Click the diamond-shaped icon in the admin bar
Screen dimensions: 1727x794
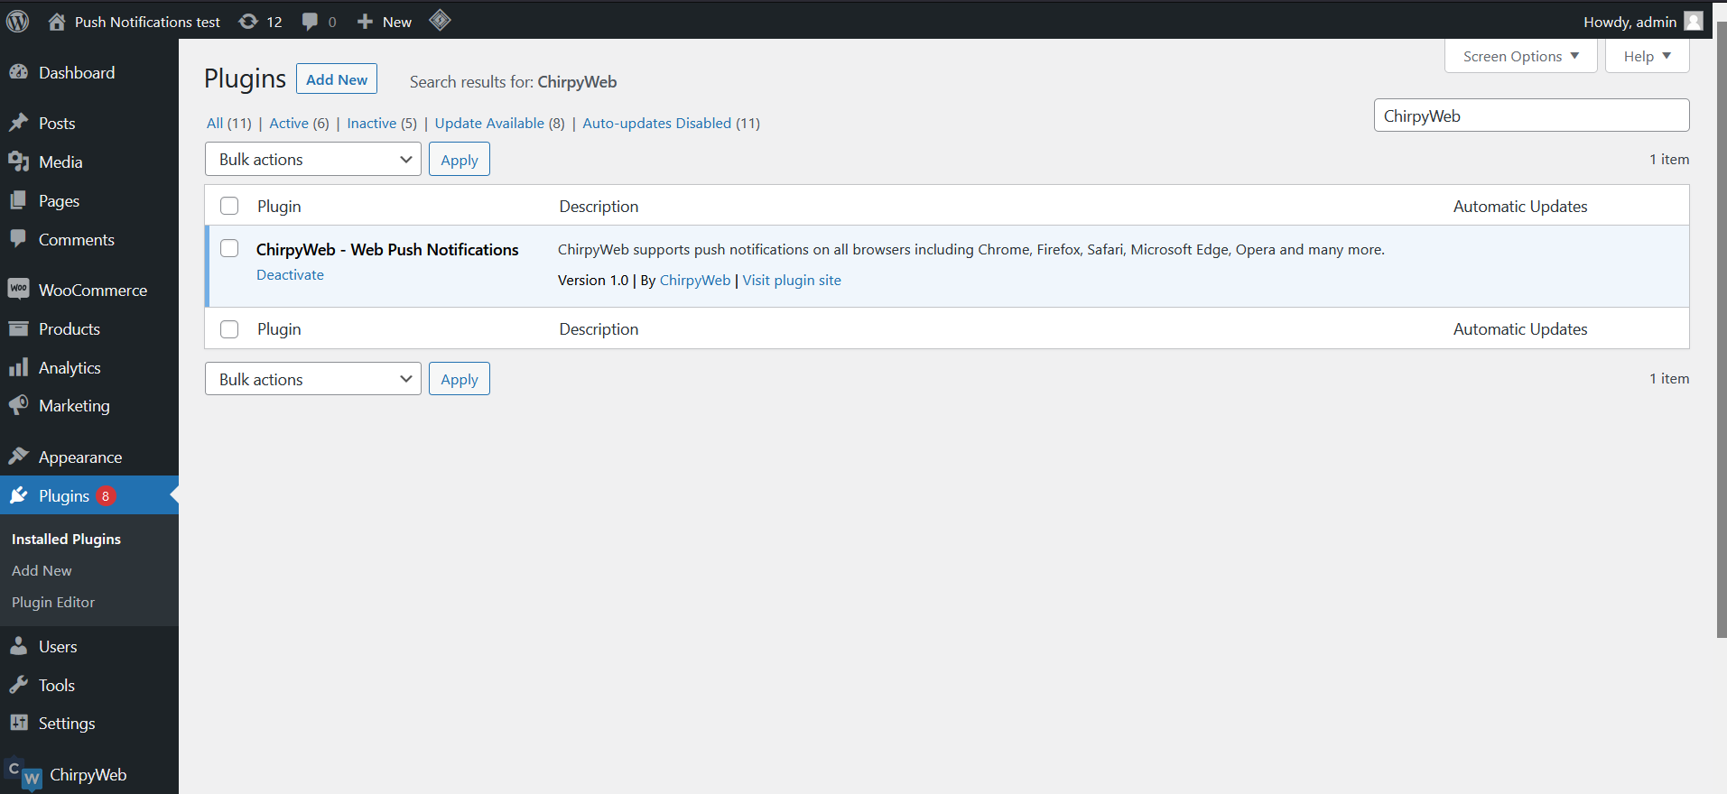click(440, 20)
